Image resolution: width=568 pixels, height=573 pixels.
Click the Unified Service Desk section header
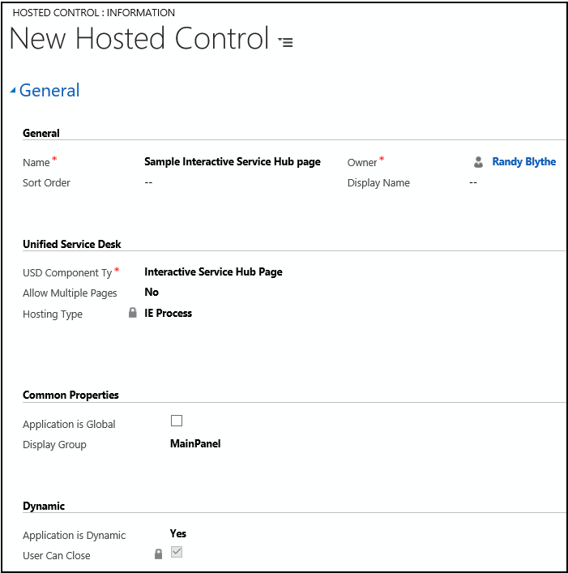click(x=72, y=244)
